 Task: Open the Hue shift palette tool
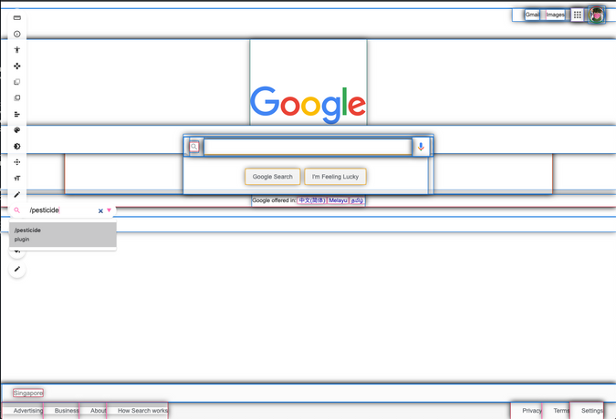17,130
